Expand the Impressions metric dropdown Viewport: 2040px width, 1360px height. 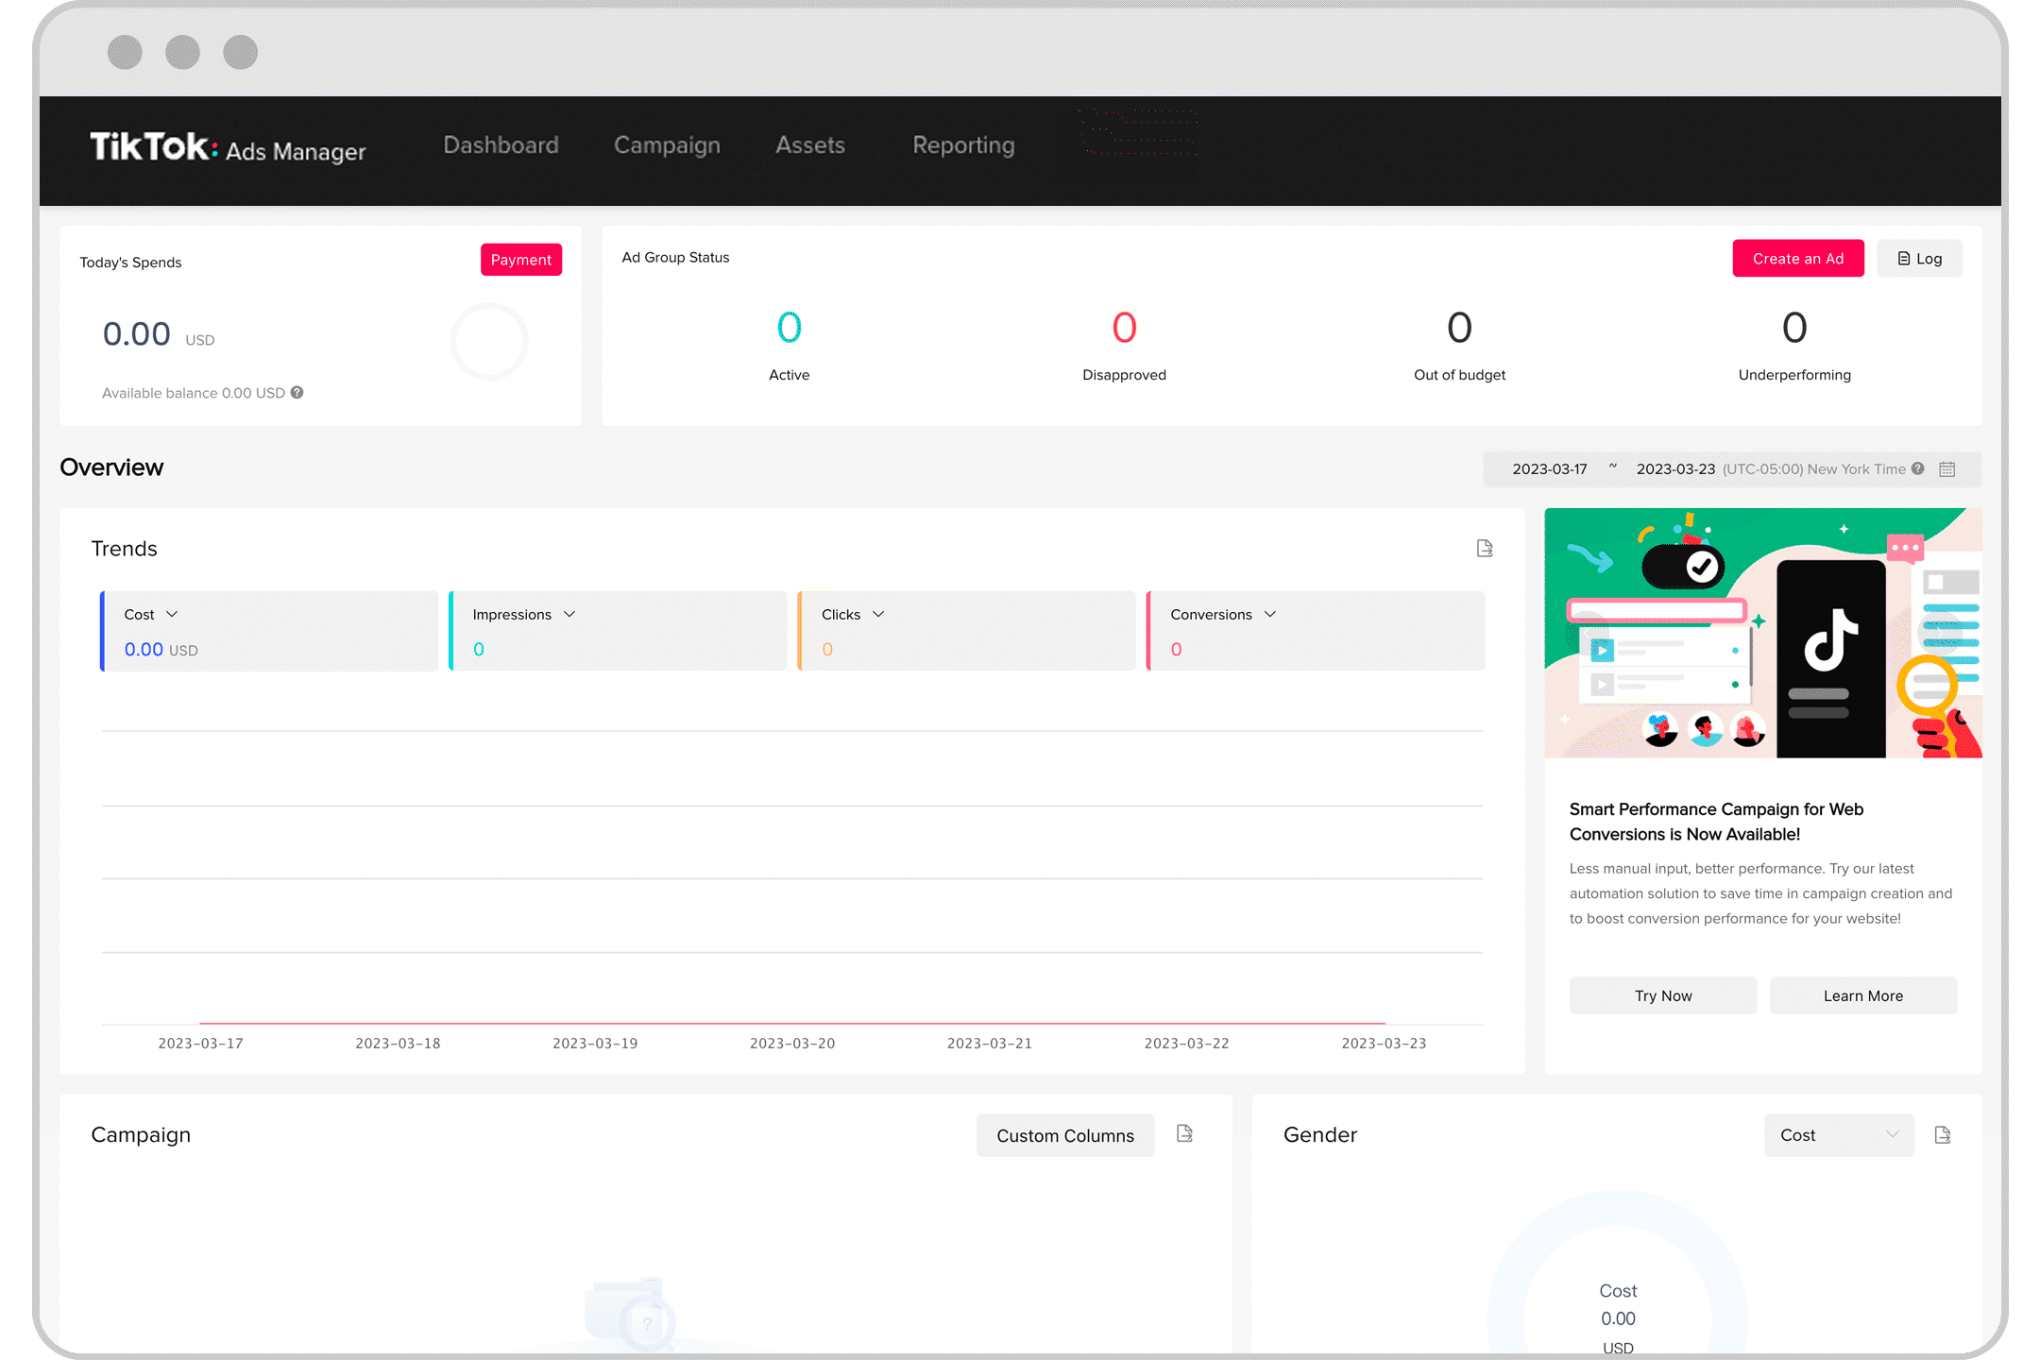(x=569, y=615)
